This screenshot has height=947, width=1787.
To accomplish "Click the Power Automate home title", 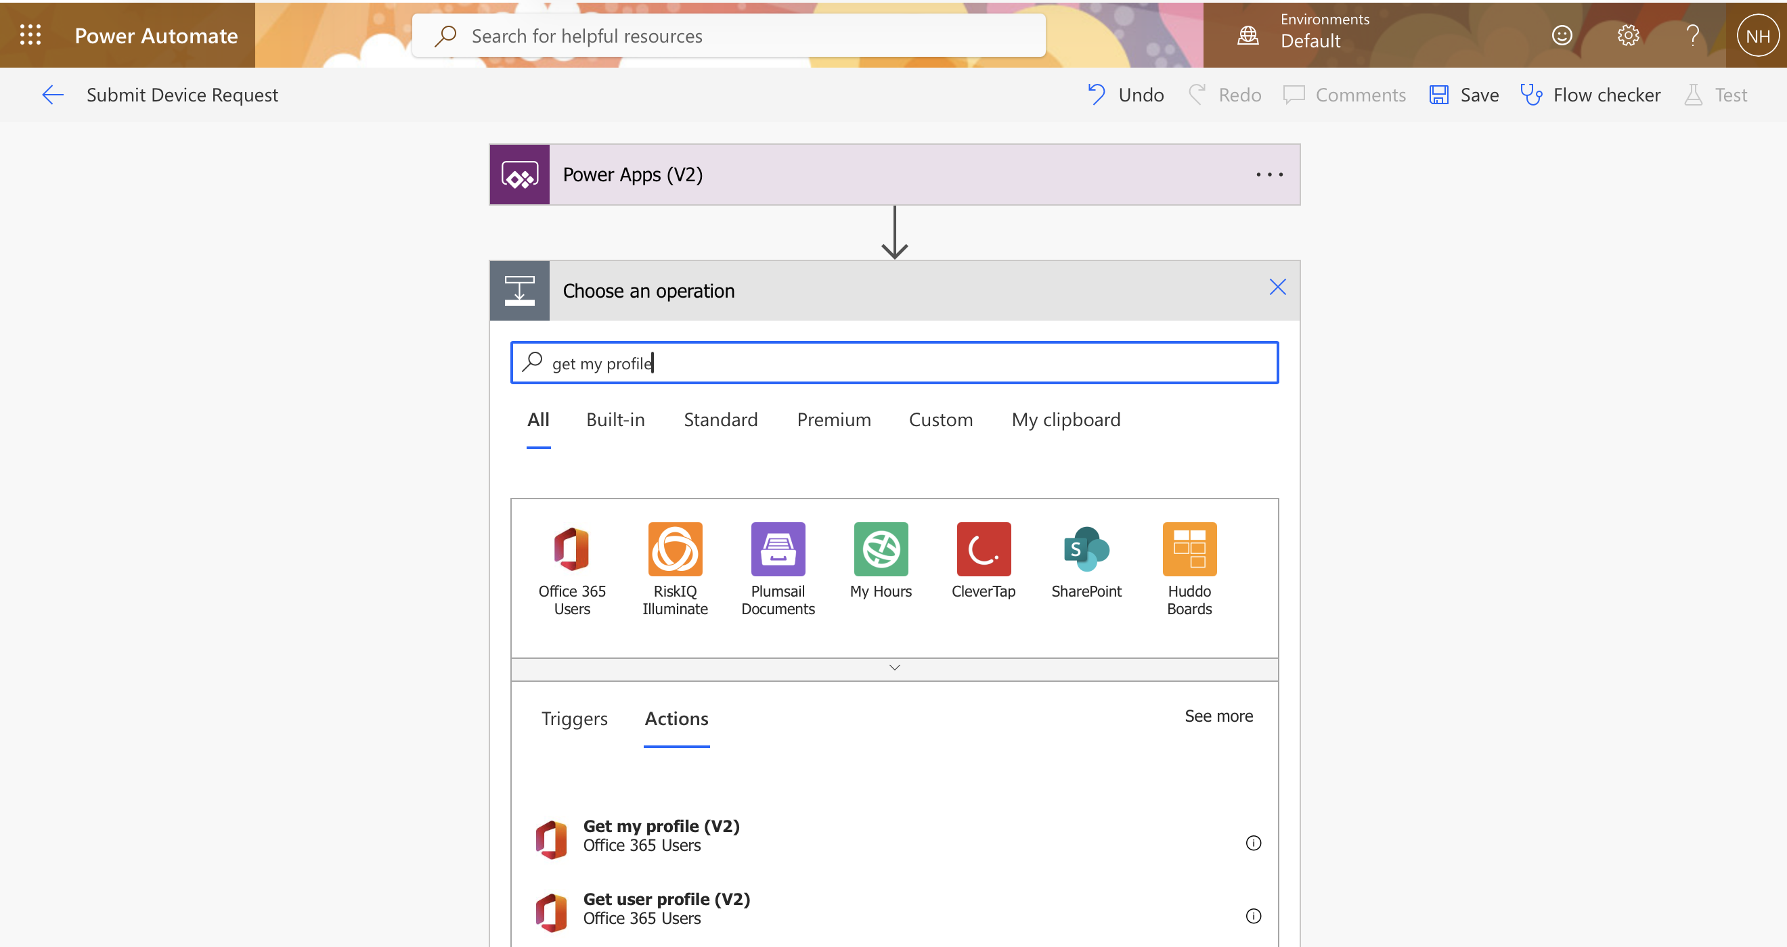I will (156, 35).
